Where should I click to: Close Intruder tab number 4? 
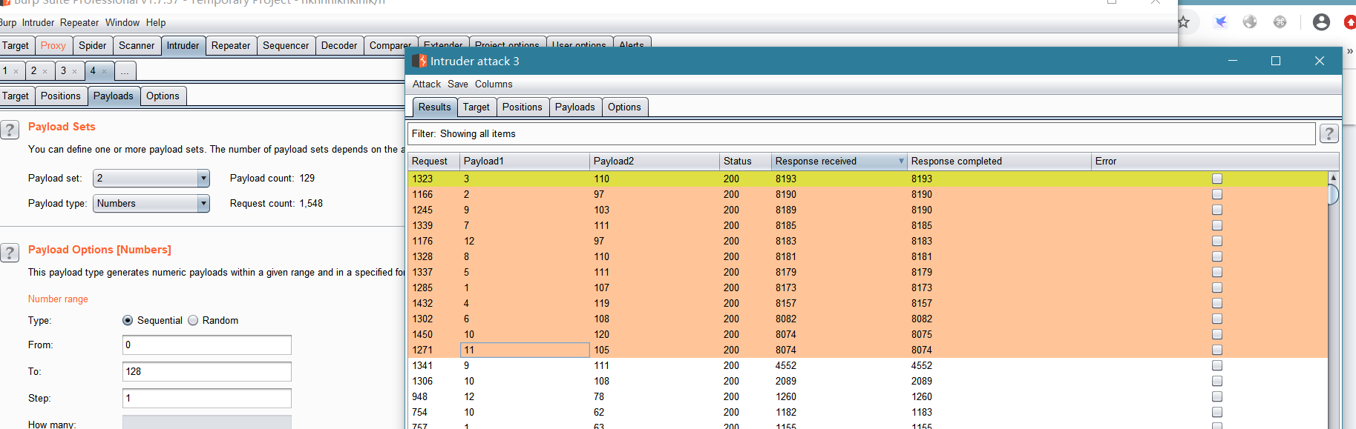click(x=104, y=72)
